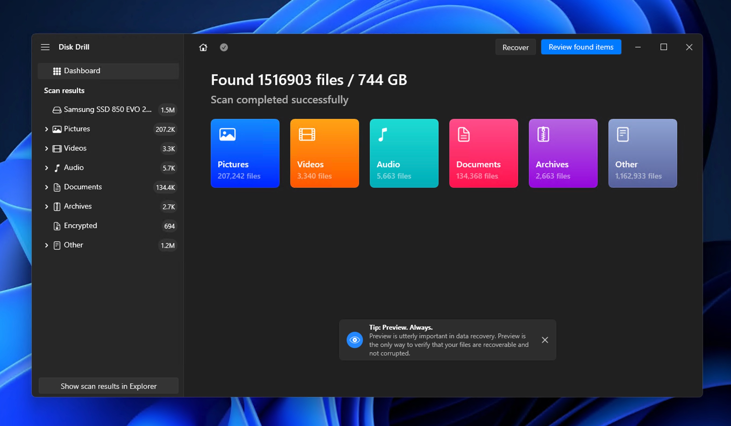The width and height of the screenshot is (731, 426).
Task: Click the scan completed checkmark status icon
Action: tap(224, 47)
